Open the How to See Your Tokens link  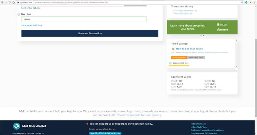tap(190, 49)
